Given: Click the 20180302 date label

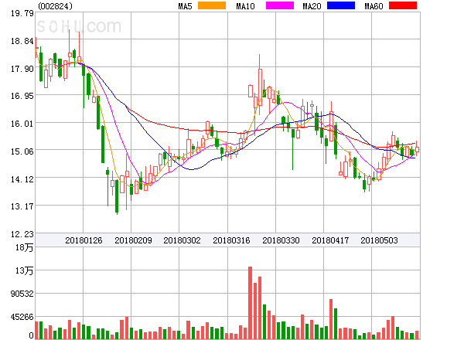Looking at the screenshot, I should click(182, 240).
